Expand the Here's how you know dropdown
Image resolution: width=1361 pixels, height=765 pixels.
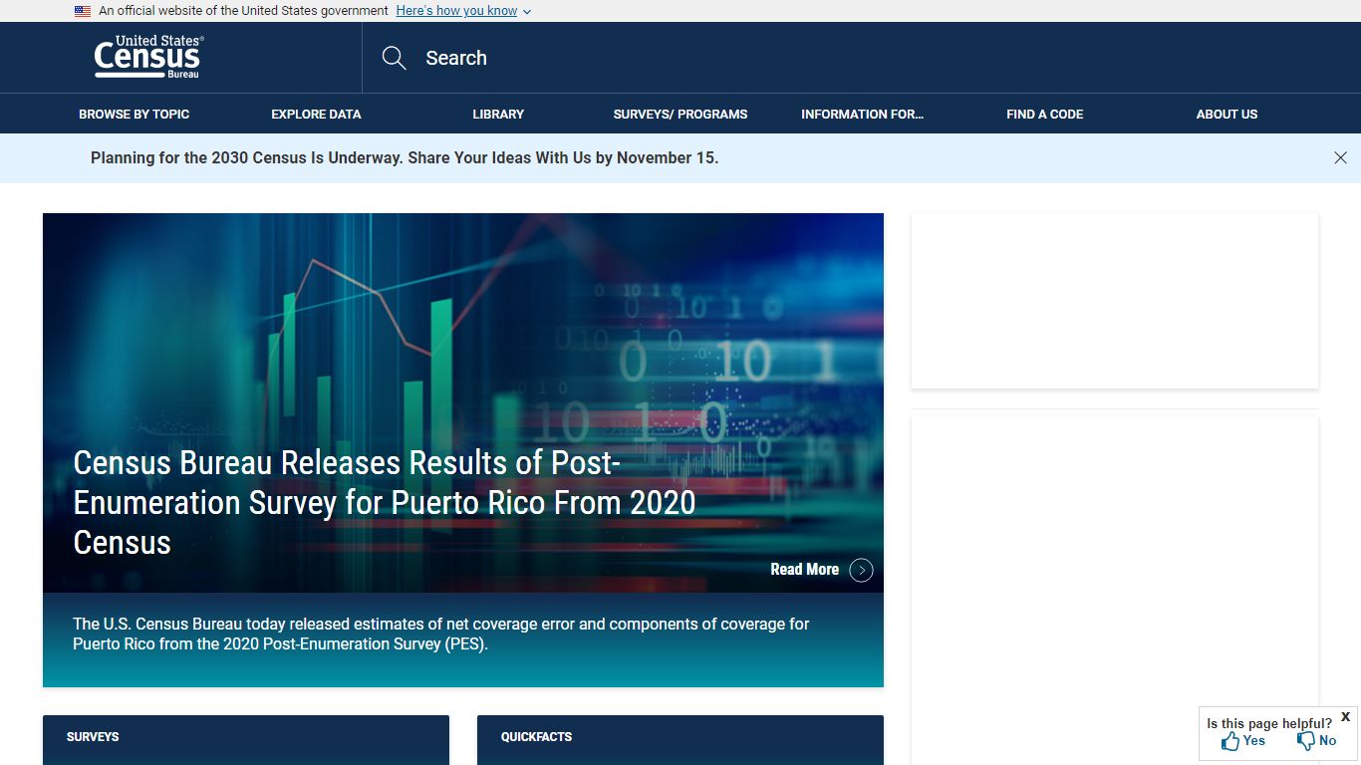[463, 11]
